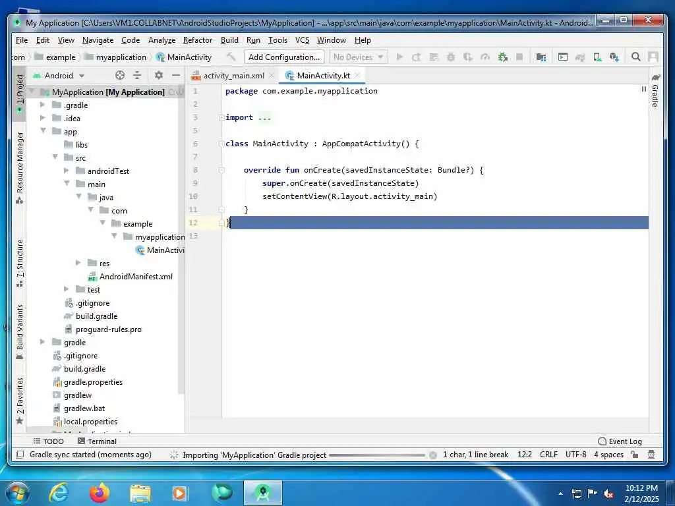Click the volume icon in system tray
Image resolution: width=675 pixels, height=506 pixels.
coord(608,493)
